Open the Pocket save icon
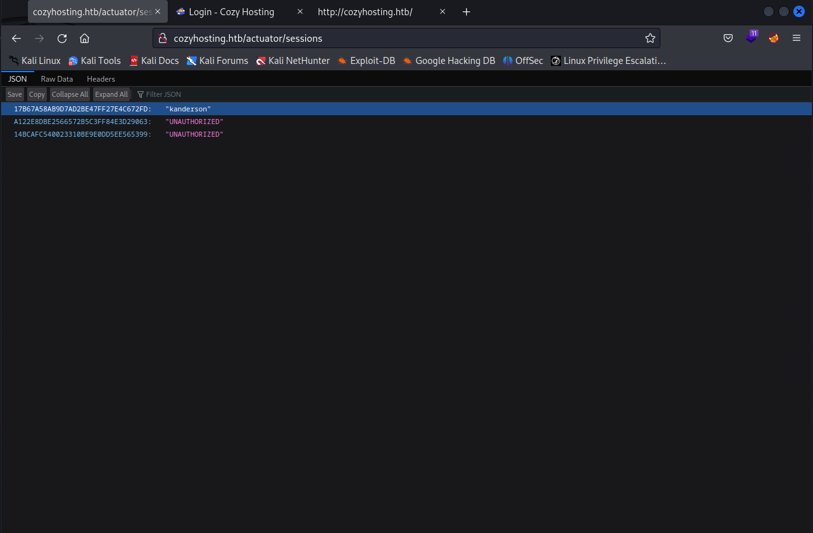This screenshot has height=533, width=813. [x=728, y=39]
